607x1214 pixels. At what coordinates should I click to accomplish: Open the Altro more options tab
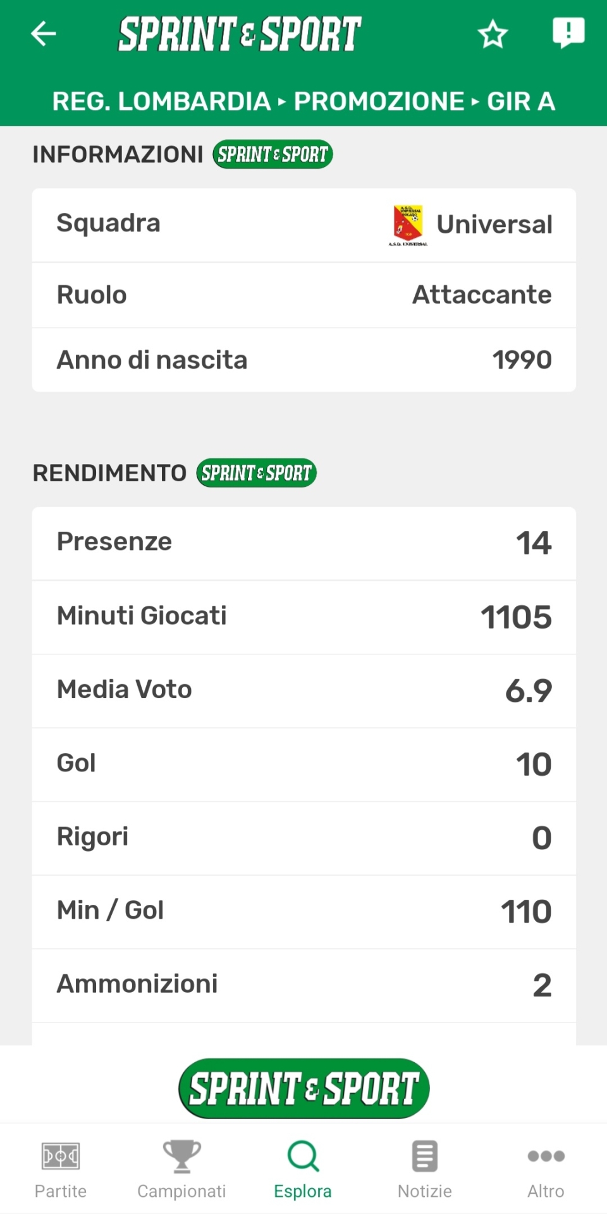coord(546,1168)
